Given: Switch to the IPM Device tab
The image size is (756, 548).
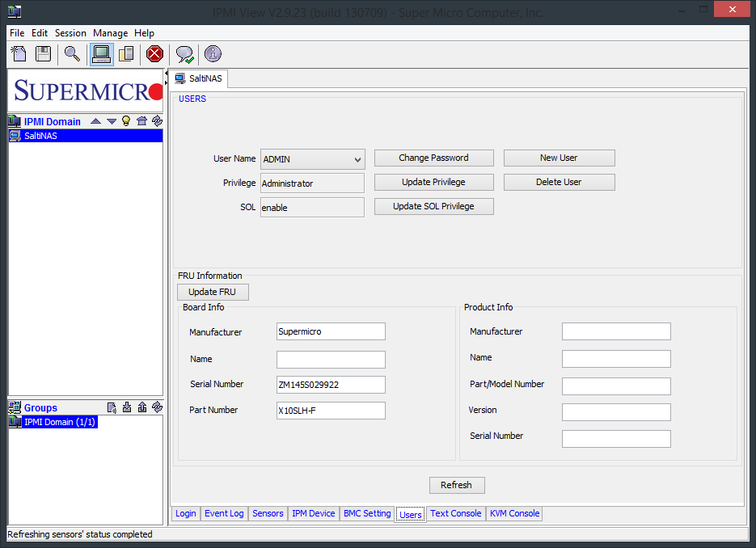Looking at the screenshot, I should [314, 513].
